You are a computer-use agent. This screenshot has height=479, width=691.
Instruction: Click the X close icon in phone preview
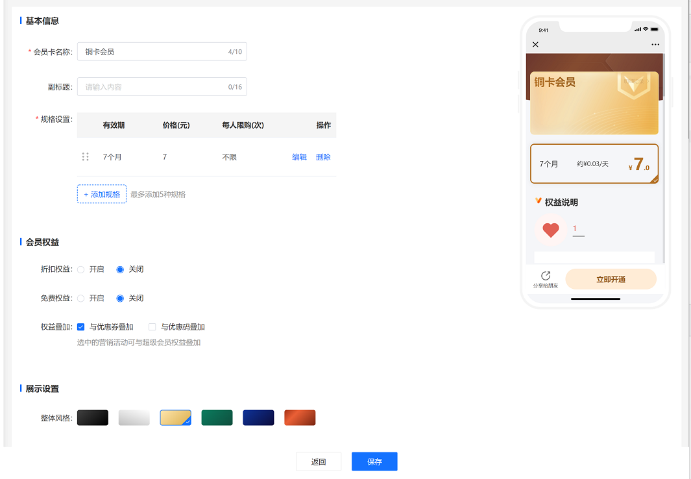click(535, 45)
